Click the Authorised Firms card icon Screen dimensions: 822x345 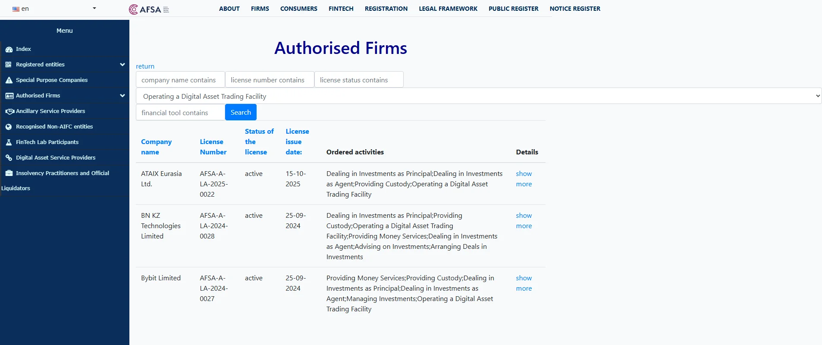pyautogui.click(x=9, y=96)
